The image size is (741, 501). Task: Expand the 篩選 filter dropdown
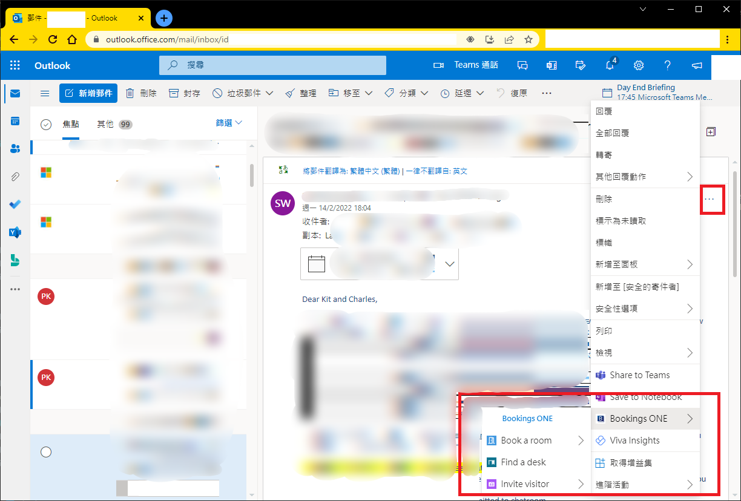[x=229, y=123]
